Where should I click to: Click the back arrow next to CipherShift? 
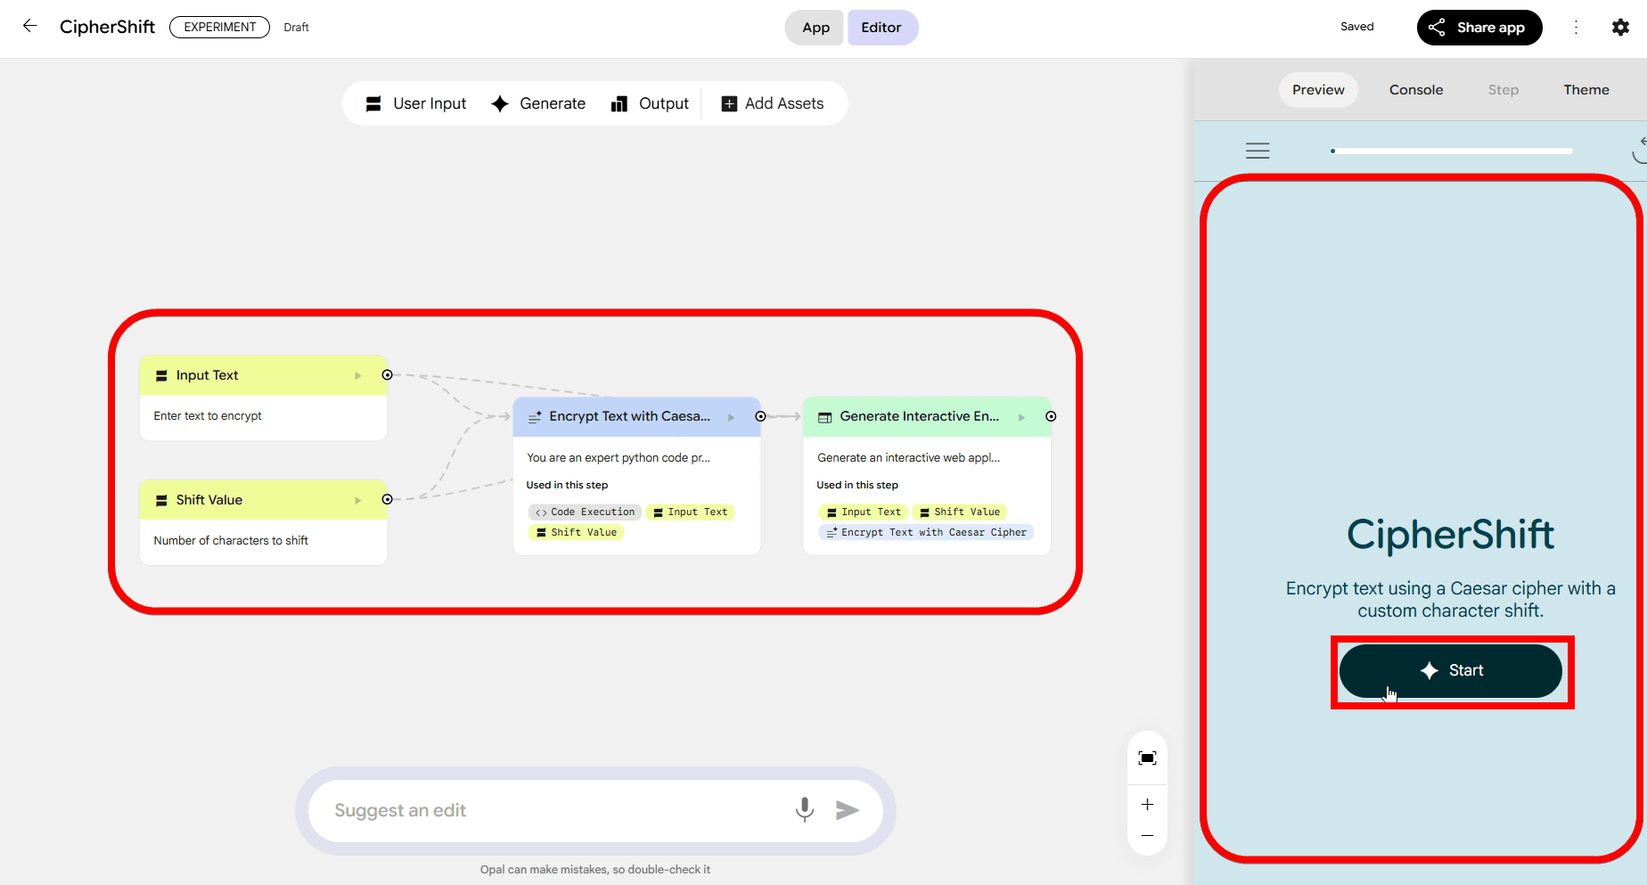tap(29, 26)
